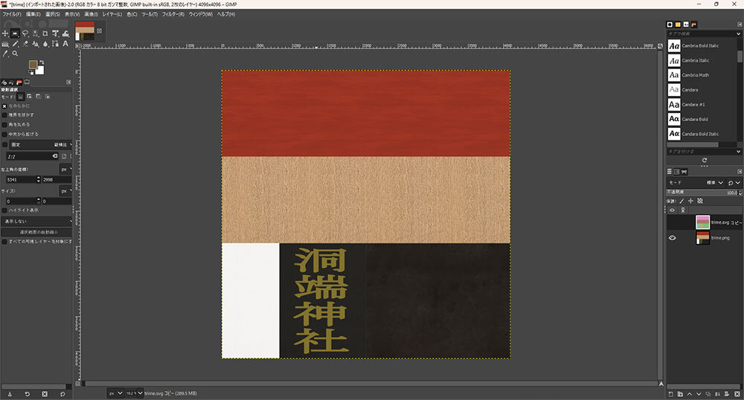The image size is (744, 400).
Task: Enable the ハイライト表示 checkbox
Action: click(x=4, y=210)
